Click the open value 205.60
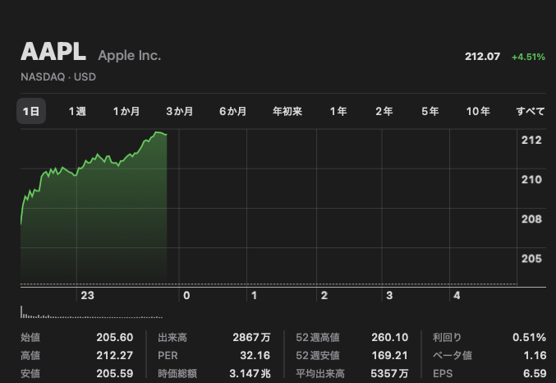The height and width of the screenshot is (383, 556). pyautogui.click(x=115, y=337)
